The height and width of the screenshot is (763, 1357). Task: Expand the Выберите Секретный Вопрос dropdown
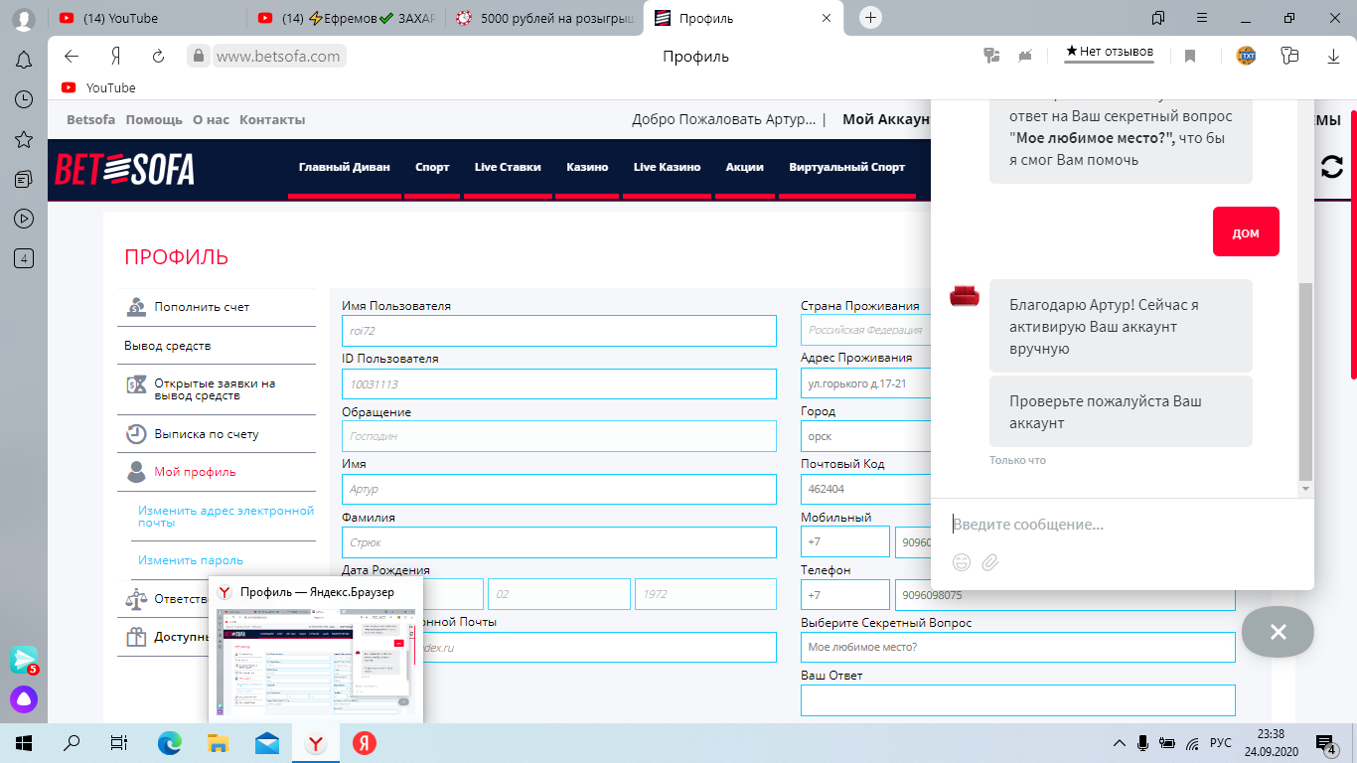(1017, 647)
